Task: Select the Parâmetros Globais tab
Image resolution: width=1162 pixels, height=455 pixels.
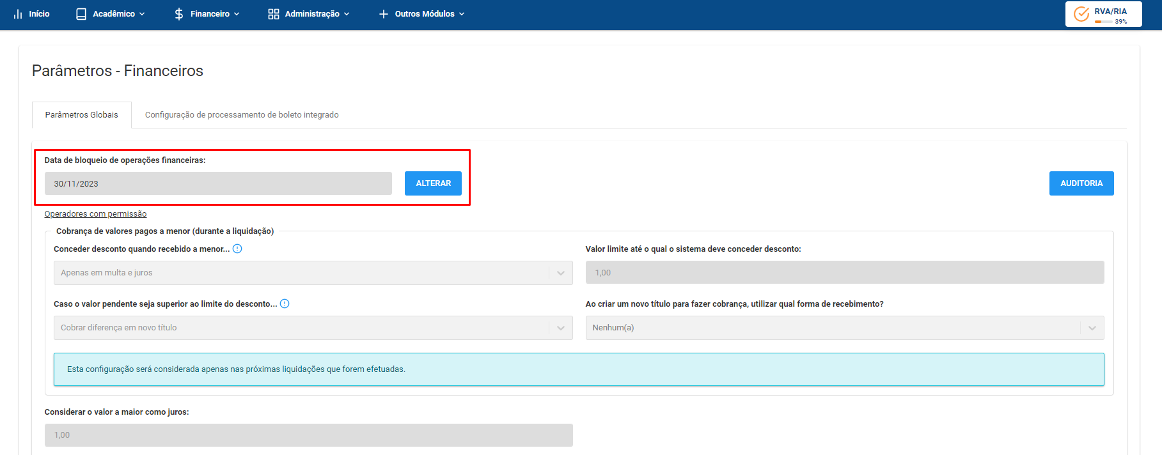Action: click(x=82, y=115)
